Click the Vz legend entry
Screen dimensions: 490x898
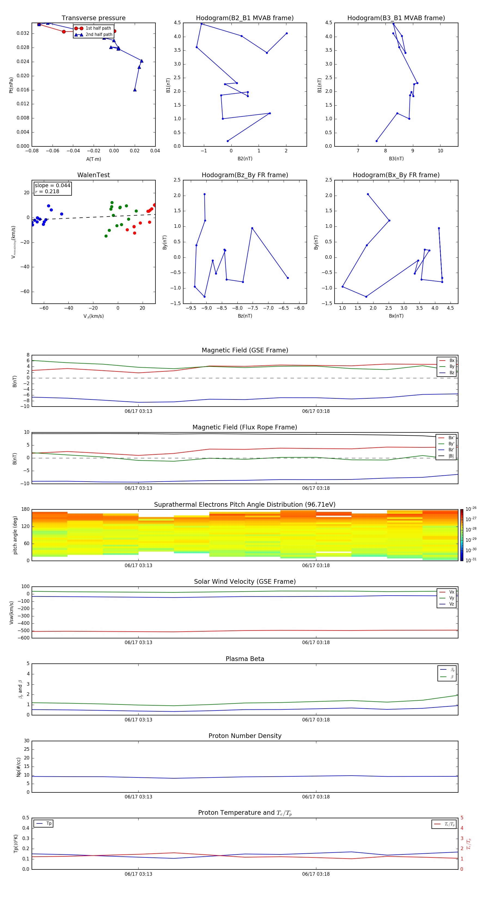coord(447,604)
